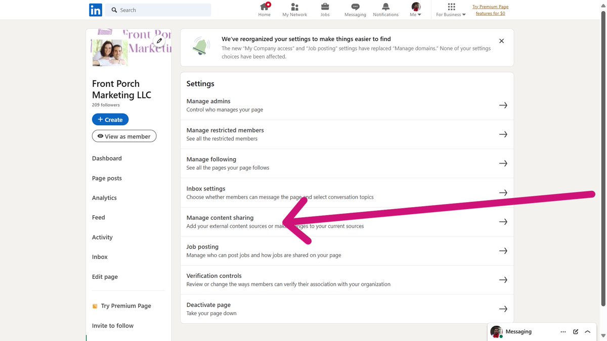This screenshot has height=341, width=607.
Task: Click 209 followers text
Action: pyautogui.click(x=106, y=105)
